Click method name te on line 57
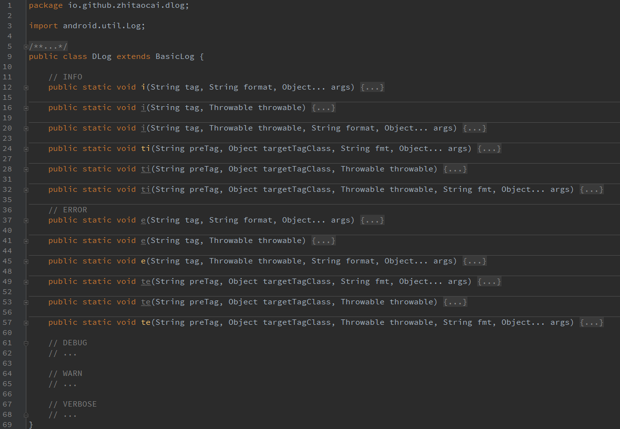620x429 pixels. pyautogui.click(x=146, y=322)
